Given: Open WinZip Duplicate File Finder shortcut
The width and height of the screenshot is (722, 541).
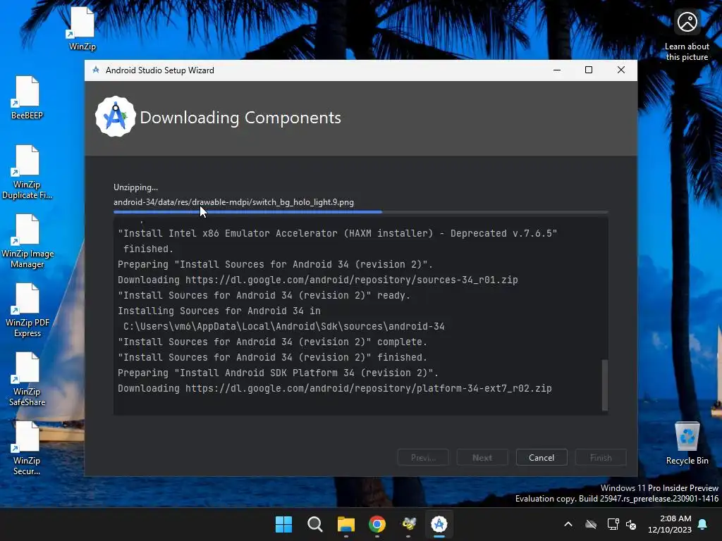Looking at the screenshot, I should tap(27, 172).
